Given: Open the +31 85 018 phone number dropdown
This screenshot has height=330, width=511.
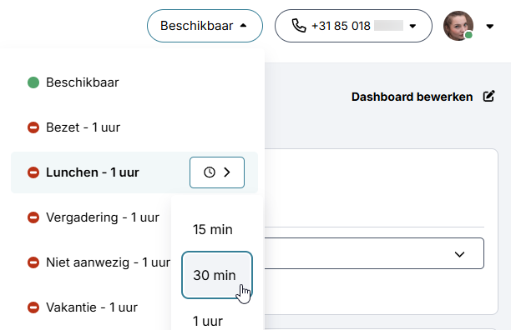Looking at the screenshot, I should pos(353,26).
